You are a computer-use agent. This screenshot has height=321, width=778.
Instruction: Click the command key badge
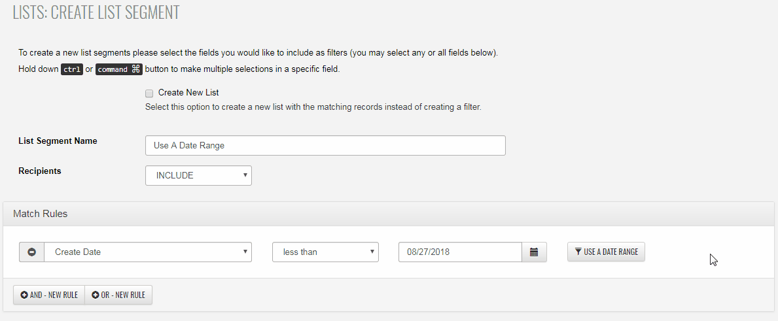point(119,69)
